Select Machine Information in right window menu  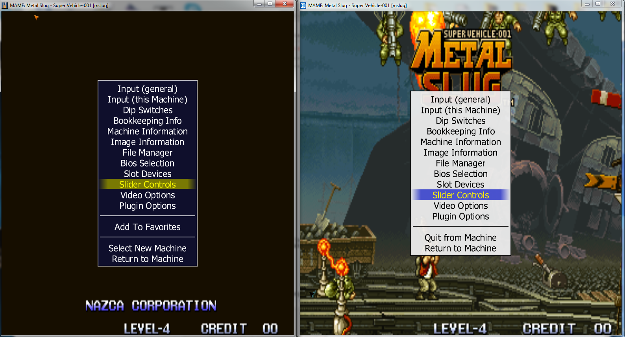tap(460, 142)
